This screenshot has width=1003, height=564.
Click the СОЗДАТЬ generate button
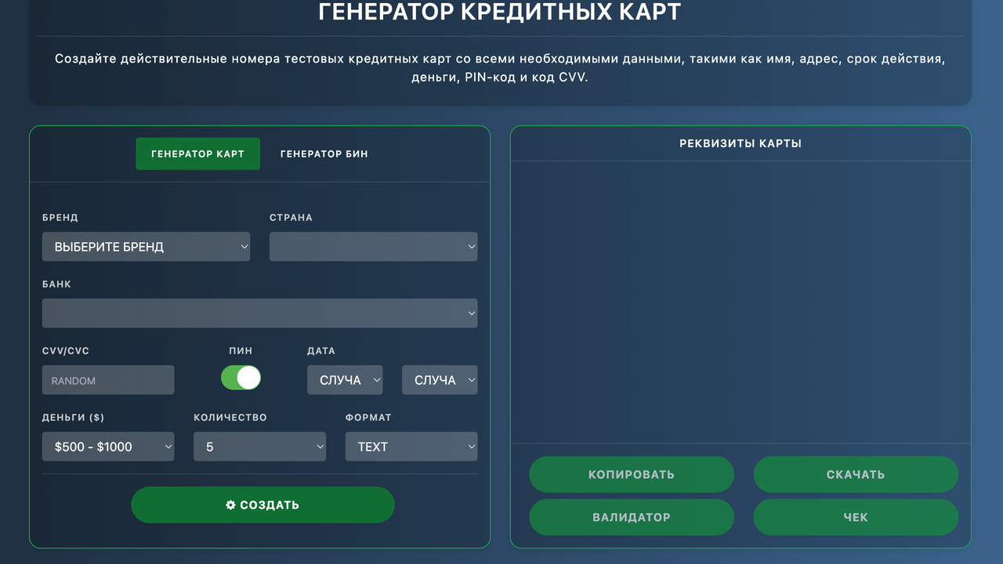pyautogui.click(x=263, y=504)
